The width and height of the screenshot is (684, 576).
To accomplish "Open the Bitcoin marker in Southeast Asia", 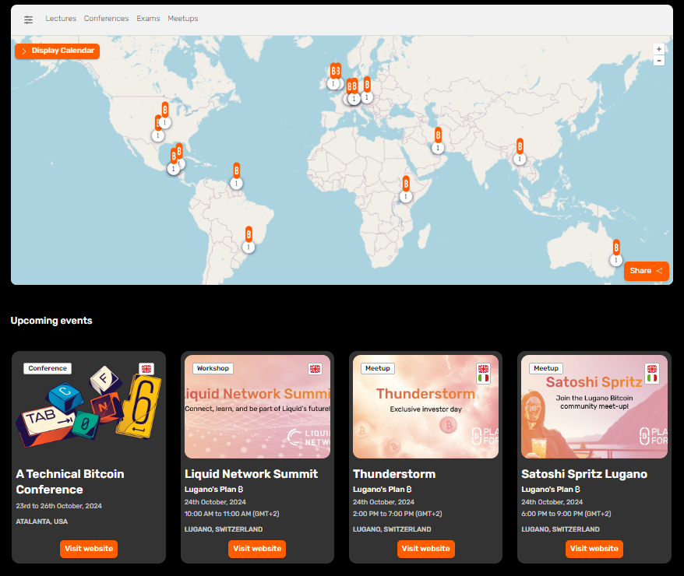I will click(x=520, y=146).
